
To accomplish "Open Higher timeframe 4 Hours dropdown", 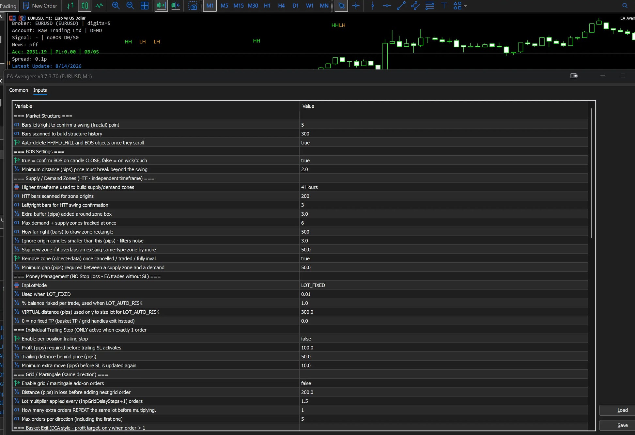I will 443,187.
